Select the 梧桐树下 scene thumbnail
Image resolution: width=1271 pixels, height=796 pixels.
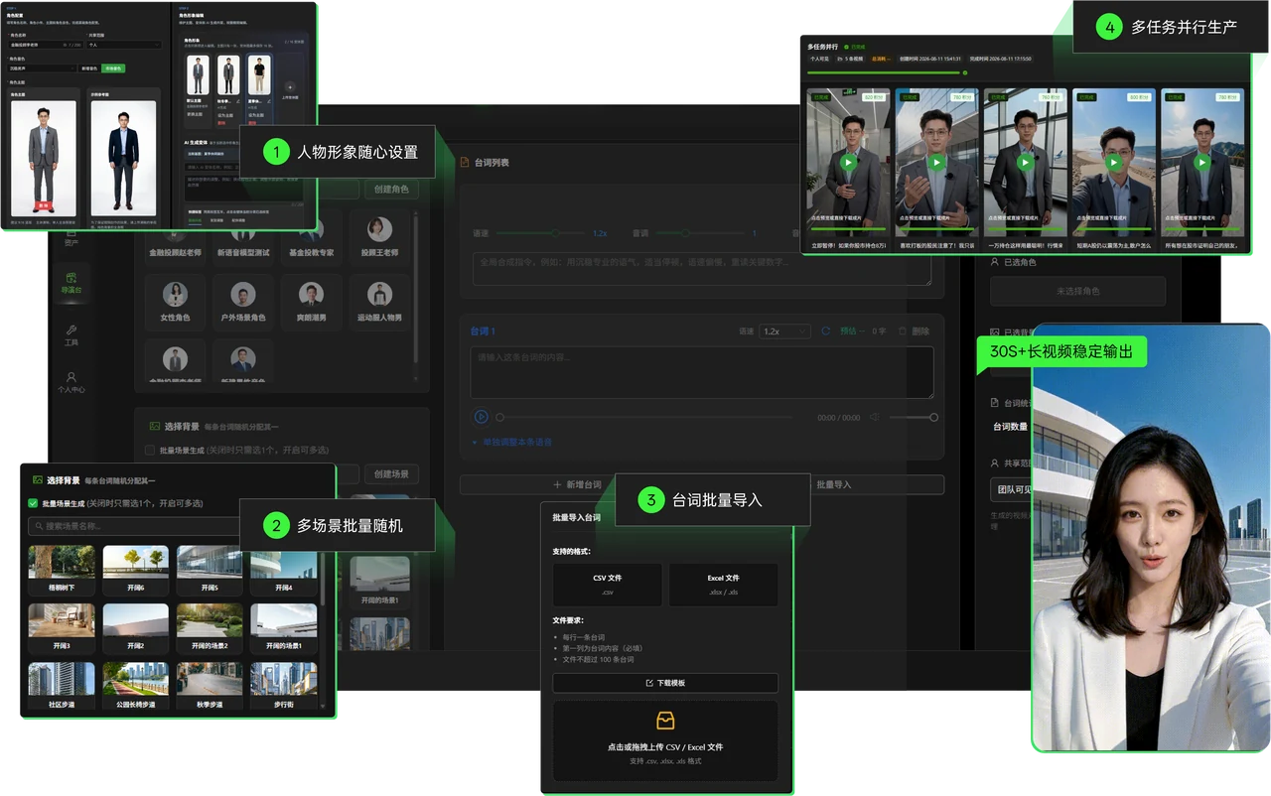(62, 563)
